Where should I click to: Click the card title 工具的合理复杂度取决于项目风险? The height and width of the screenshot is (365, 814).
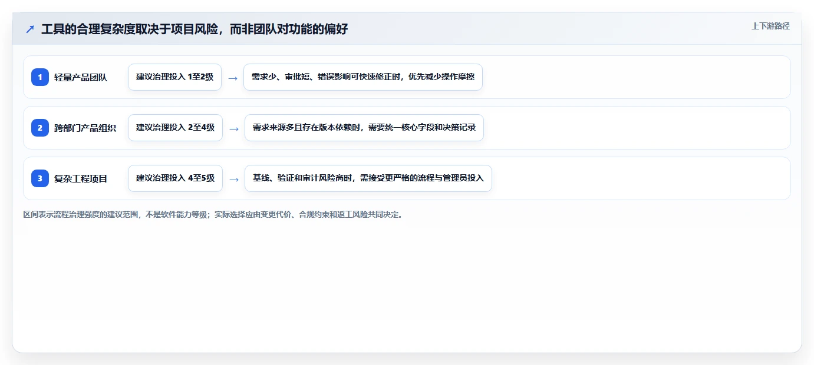(195, 29)
